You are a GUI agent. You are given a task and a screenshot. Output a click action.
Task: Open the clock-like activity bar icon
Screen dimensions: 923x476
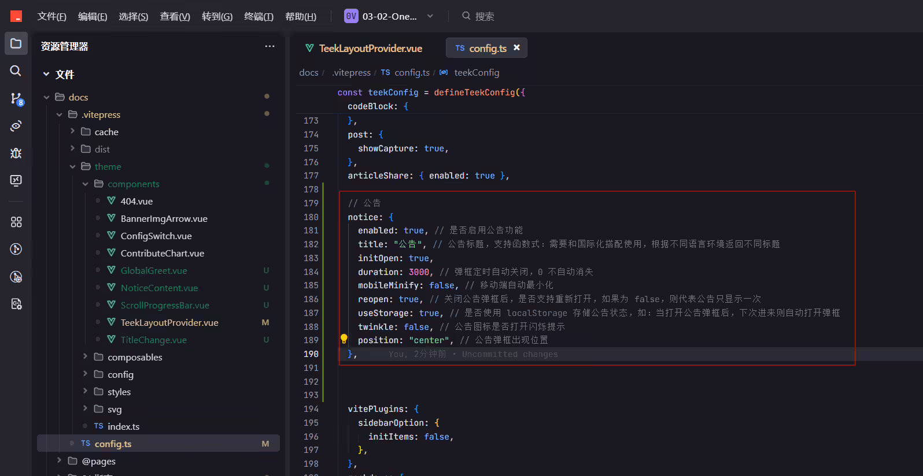[x=16, y=277]
